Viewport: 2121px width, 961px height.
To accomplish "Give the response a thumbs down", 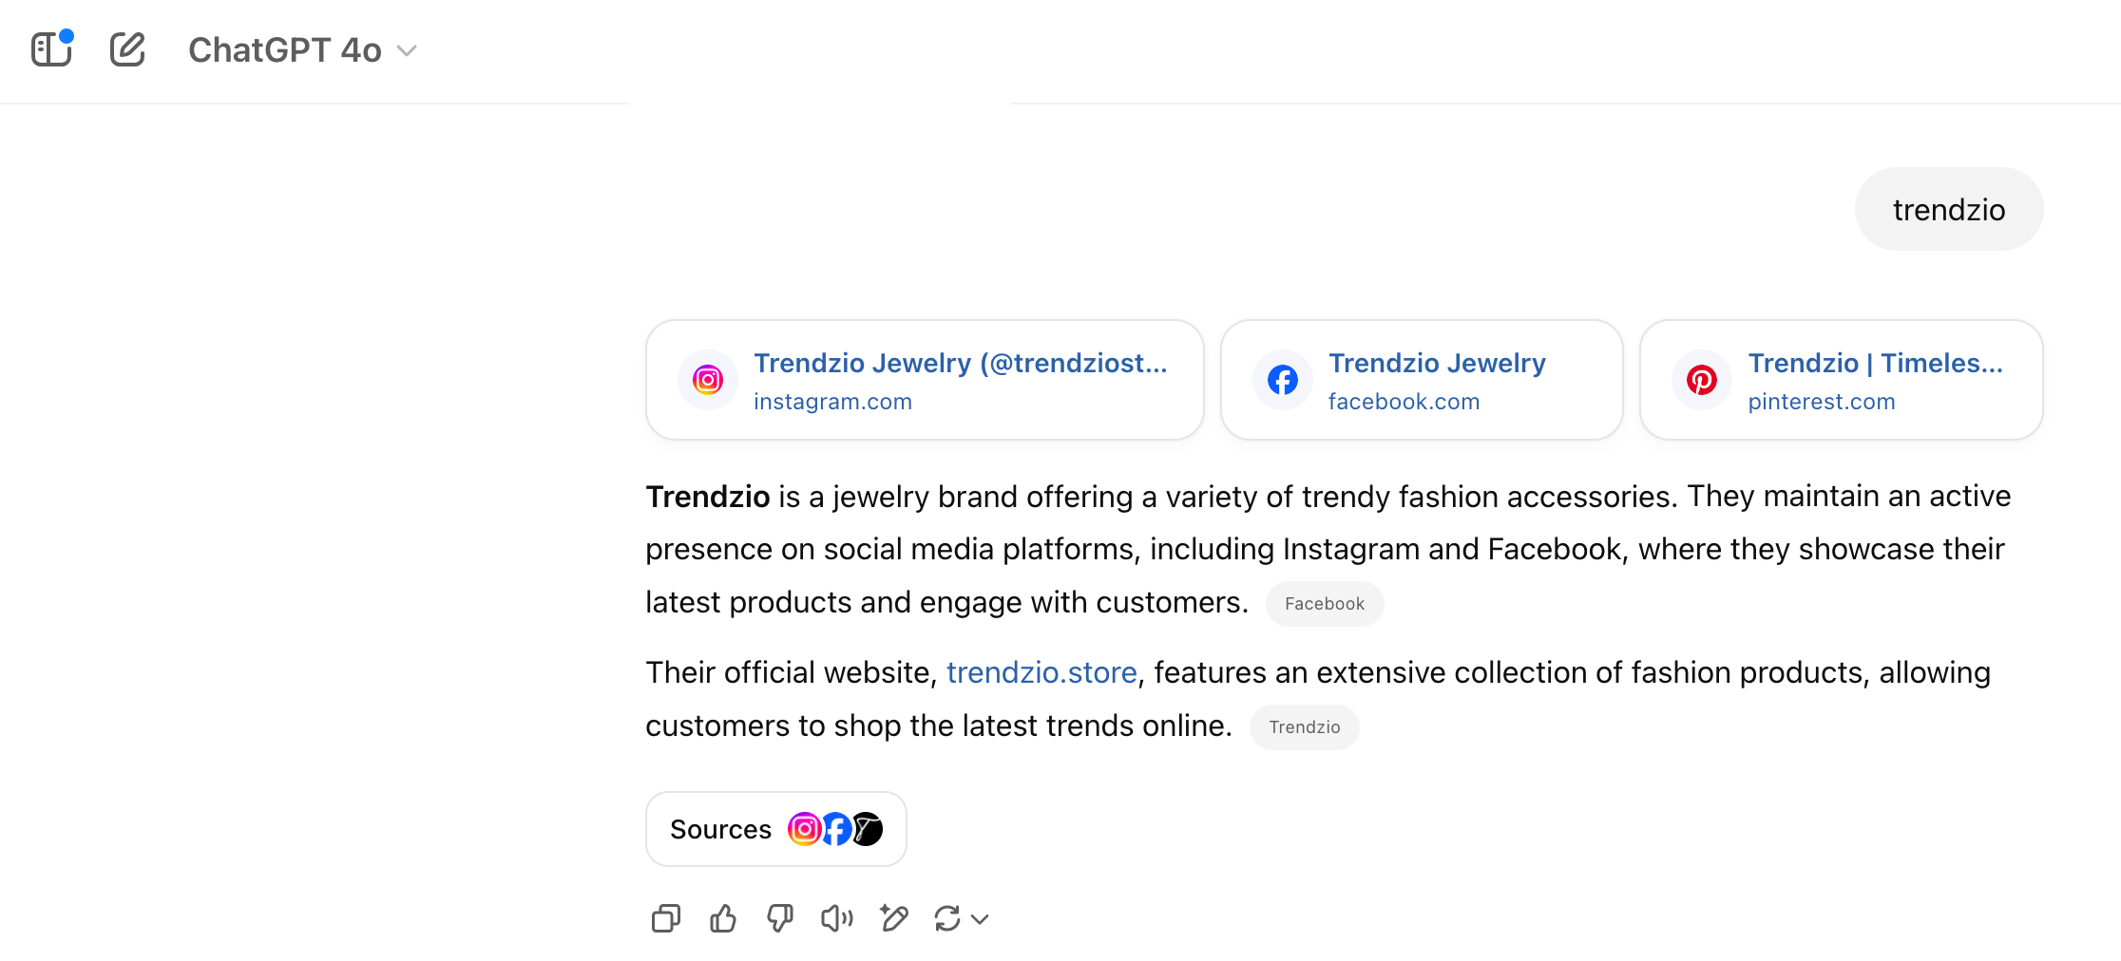I will coord(780,918).
